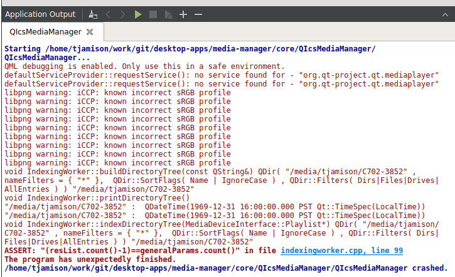Click the 'void IndexingWorker::buildDirectoryTree' line
Screen dimensions: 455x277
point(210,172)
